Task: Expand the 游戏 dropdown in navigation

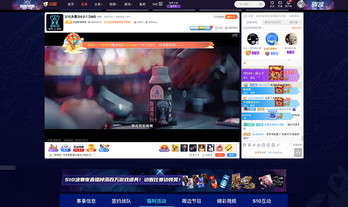Action: (128, 4)
